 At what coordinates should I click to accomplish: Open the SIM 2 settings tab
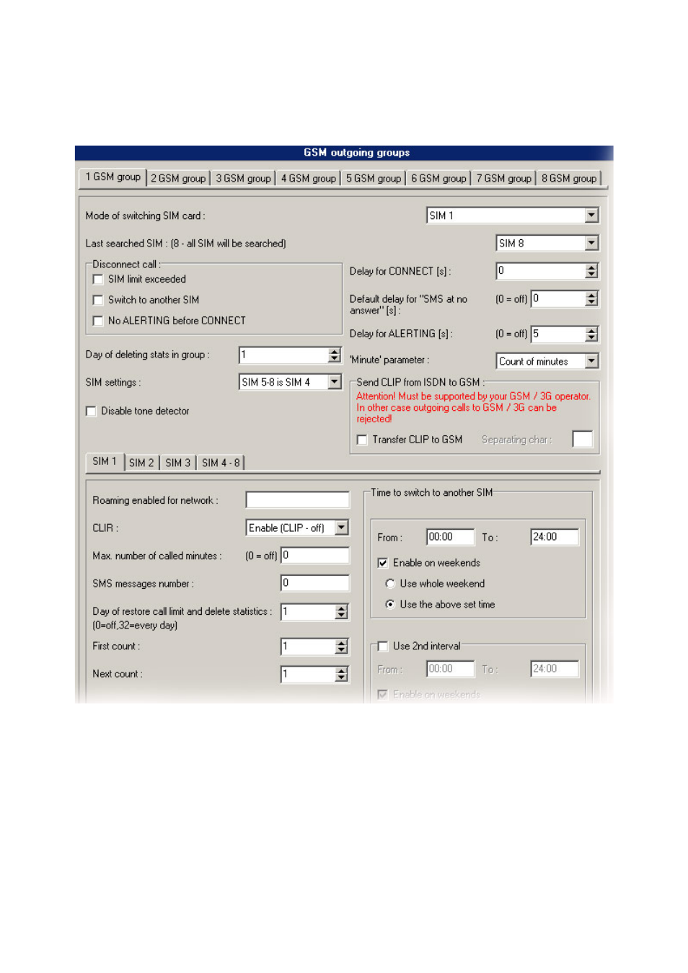[x=141, y=463]
